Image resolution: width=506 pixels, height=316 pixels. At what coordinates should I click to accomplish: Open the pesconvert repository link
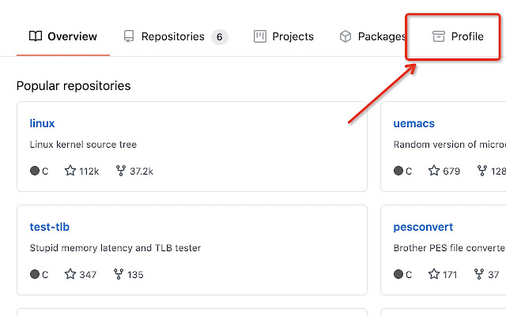[423, 227]
